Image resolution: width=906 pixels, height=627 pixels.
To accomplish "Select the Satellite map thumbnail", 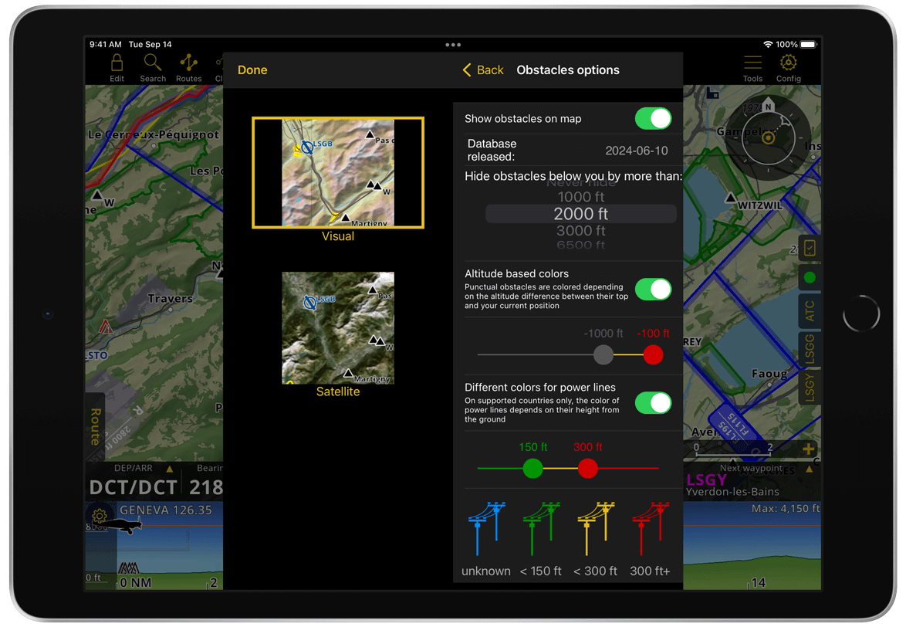I will (338, 328).
